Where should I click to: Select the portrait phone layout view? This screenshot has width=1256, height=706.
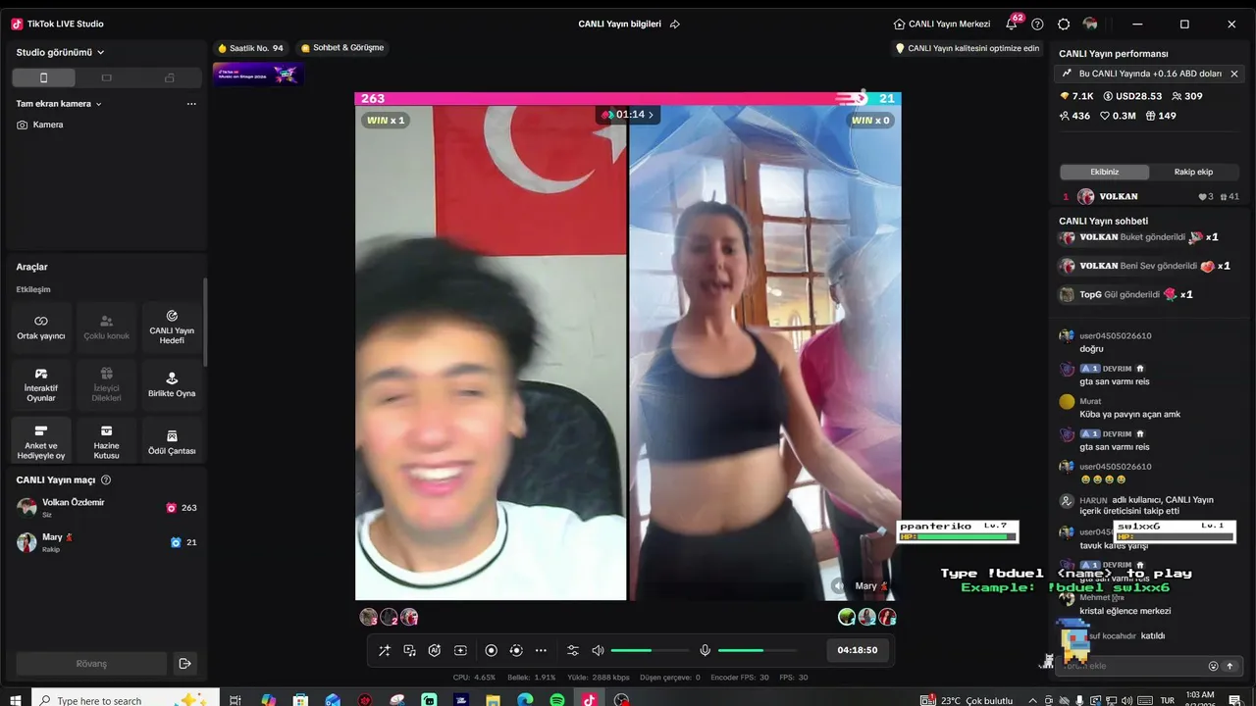[43, 77]
